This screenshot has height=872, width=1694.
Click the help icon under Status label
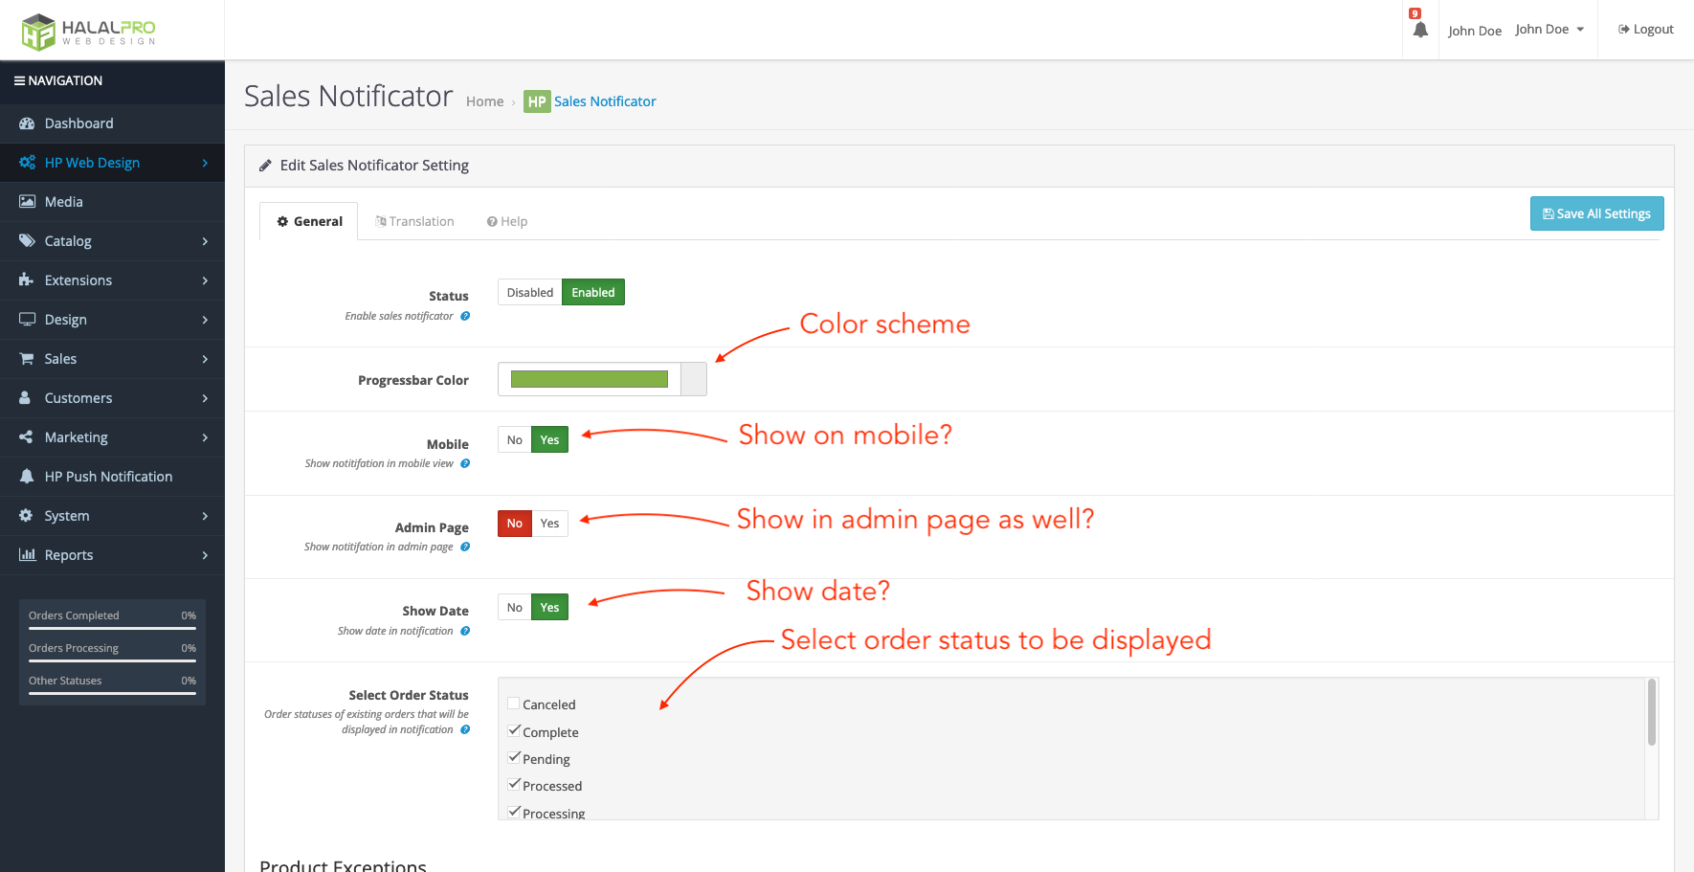coord(465,316)
